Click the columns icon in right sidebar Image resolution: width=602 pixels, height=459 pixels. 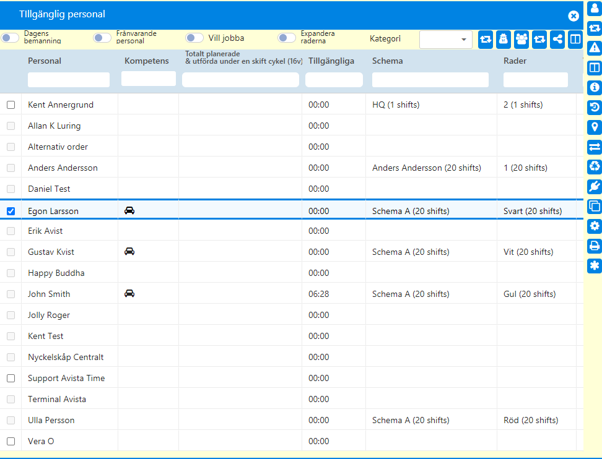[x=595, y=68]
